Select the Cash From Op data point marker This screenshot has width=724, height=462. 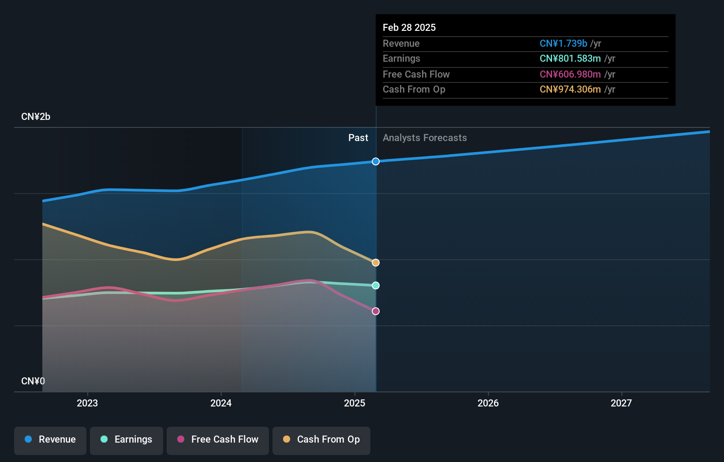(x=376, y=262)
